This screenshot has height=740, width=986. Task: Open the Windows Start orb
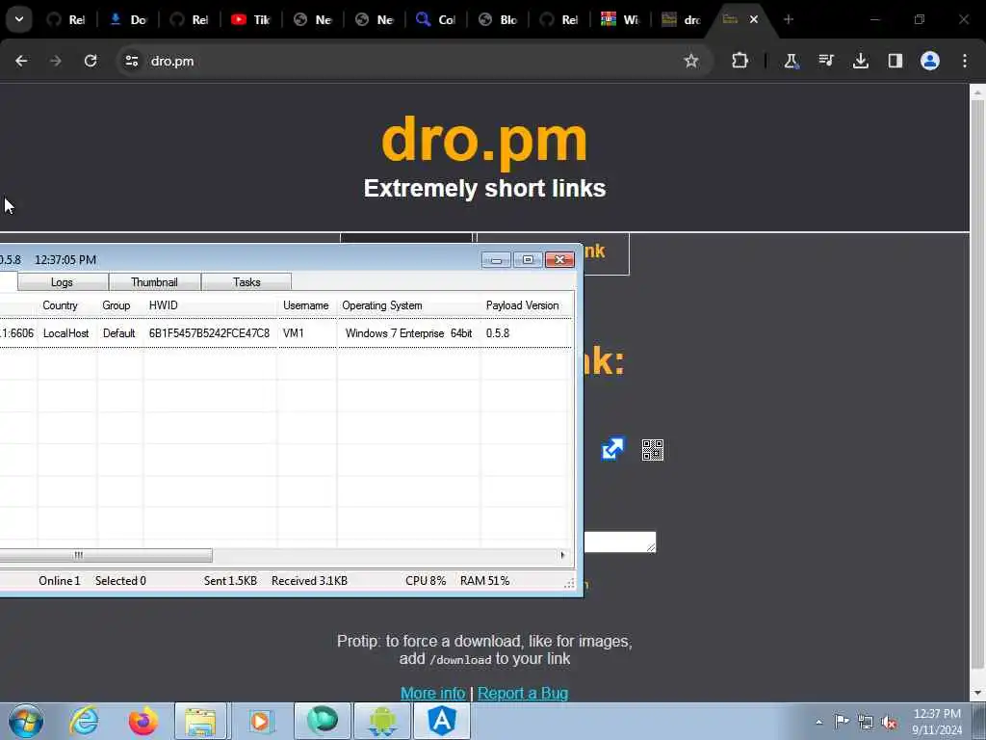tap(26, 721)
